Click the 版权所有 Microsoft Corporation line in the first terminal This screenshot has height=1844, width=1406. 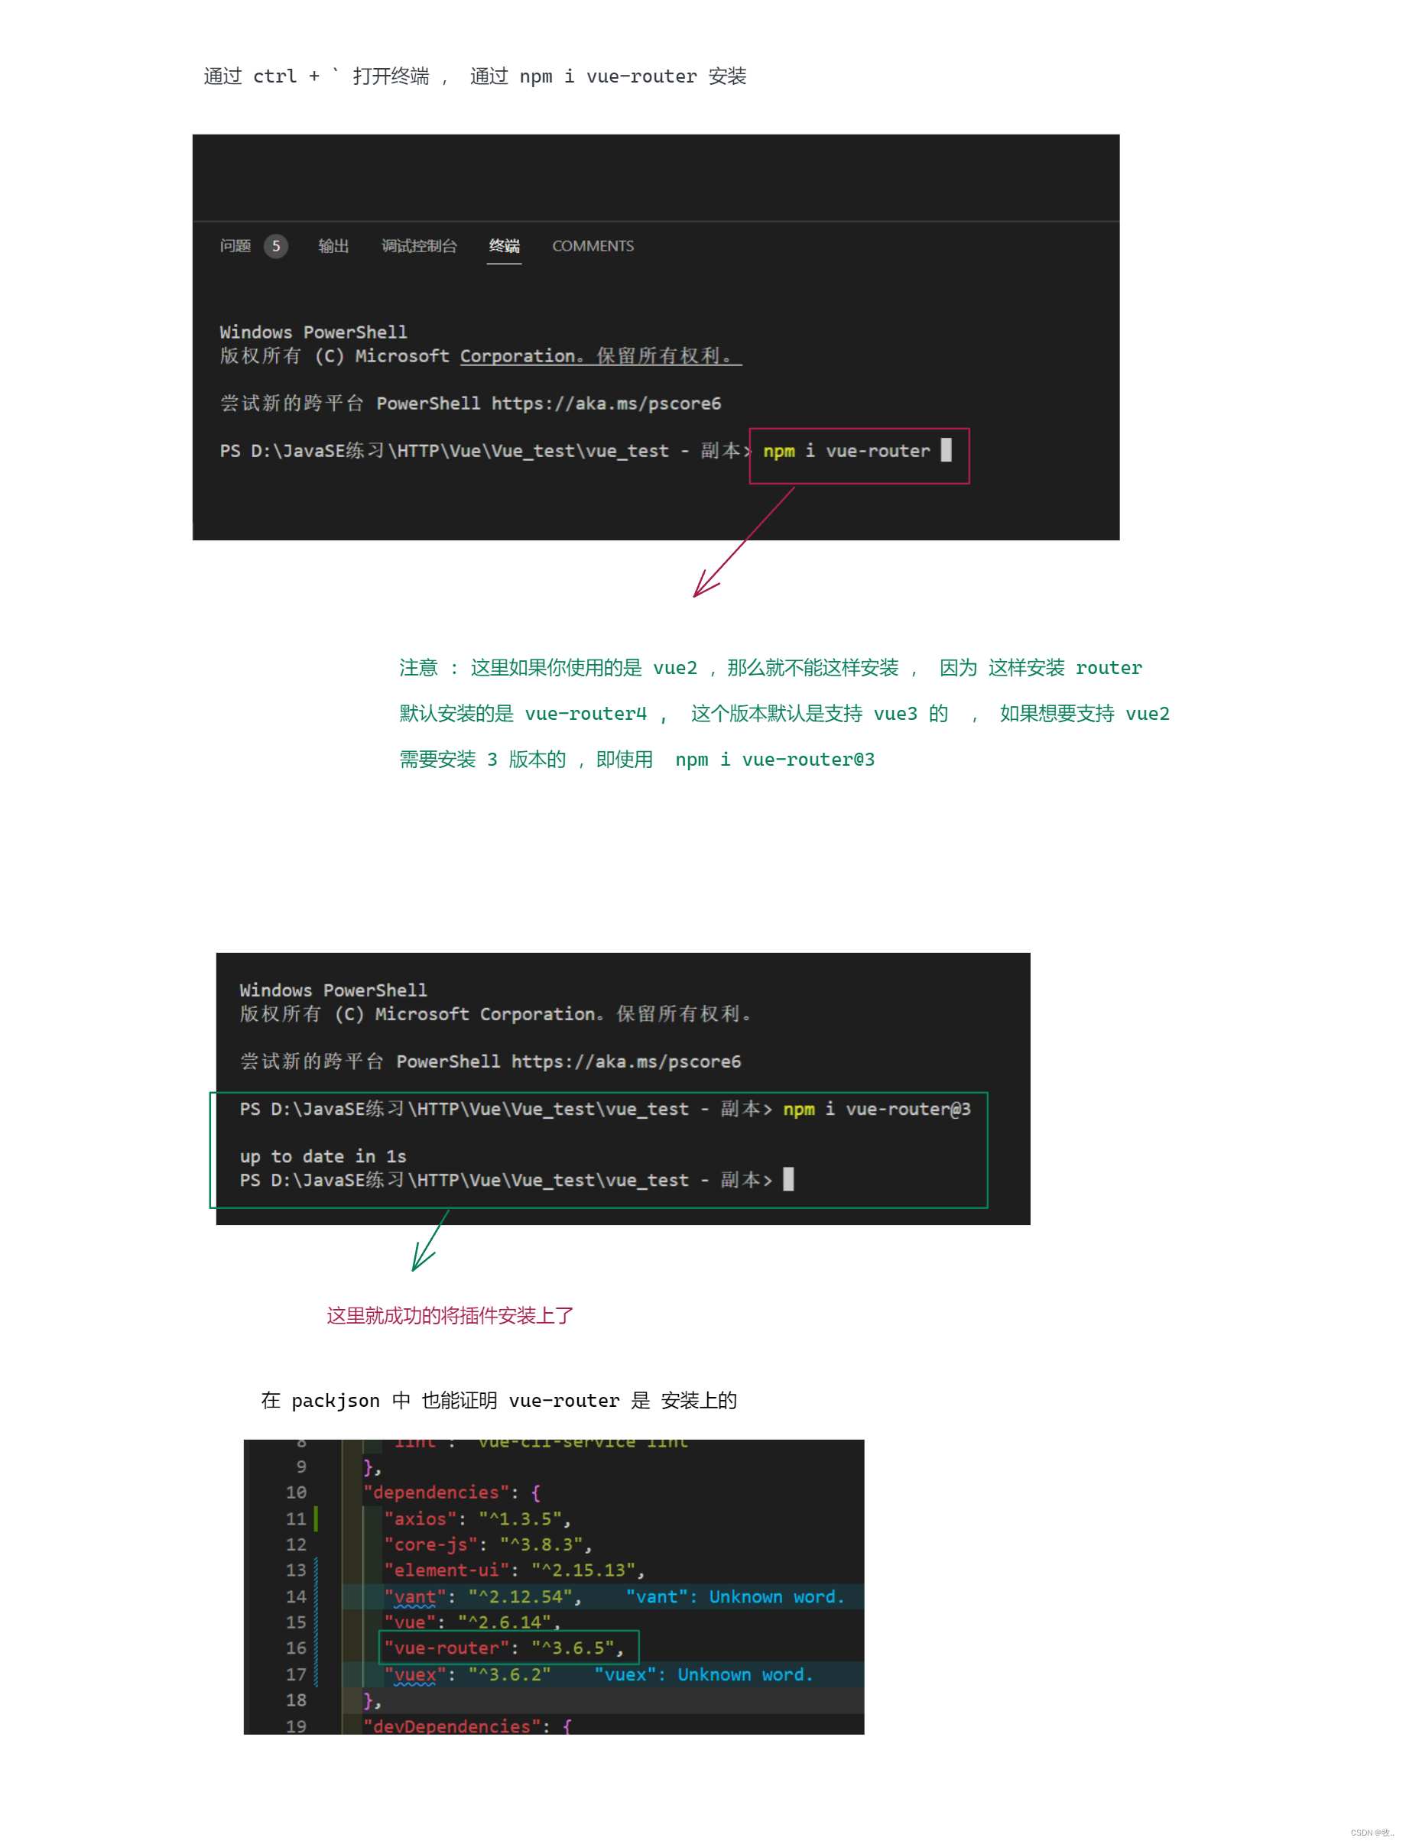[x=480, y=356]
